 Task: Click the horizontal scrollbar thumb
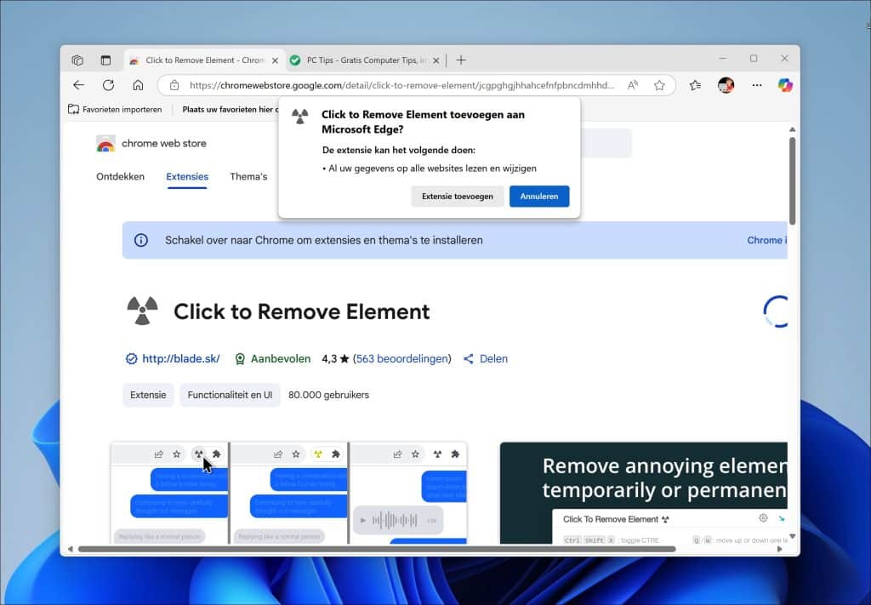pyautogui.click(x=377, y=549)
